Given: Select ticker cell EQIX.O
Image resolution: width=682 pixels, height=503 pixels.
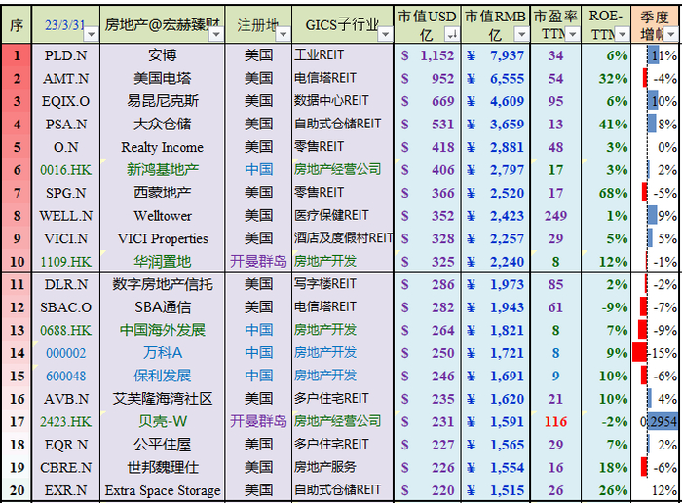Looking at the screenshot, I should click(x=65, y=101).
